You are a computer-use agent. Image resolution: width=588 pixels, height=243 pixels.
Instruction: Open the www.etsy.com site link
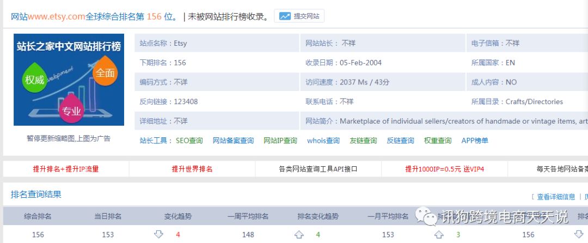pos(57,16)
